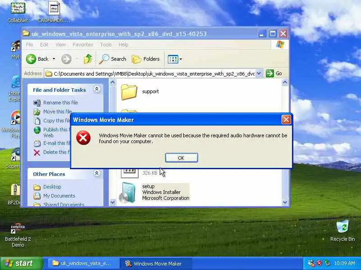
Task: Click the Publish to Web globe icon
Action: [x=37, y=130]
